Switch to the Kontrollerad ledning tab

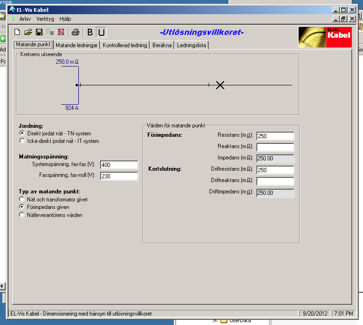coord(125,45)
